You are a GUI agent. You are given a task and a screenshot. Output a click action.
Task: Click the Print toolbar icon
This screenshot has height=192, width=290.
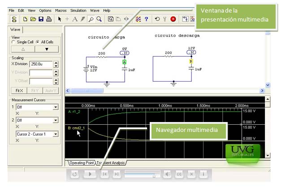48,19
